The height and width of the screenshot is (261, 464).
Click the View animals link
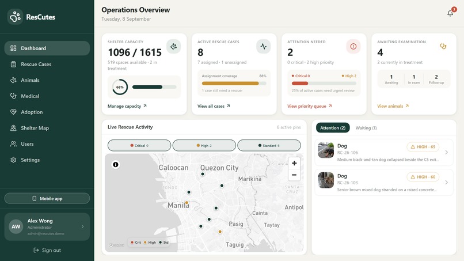click(393, 106)
